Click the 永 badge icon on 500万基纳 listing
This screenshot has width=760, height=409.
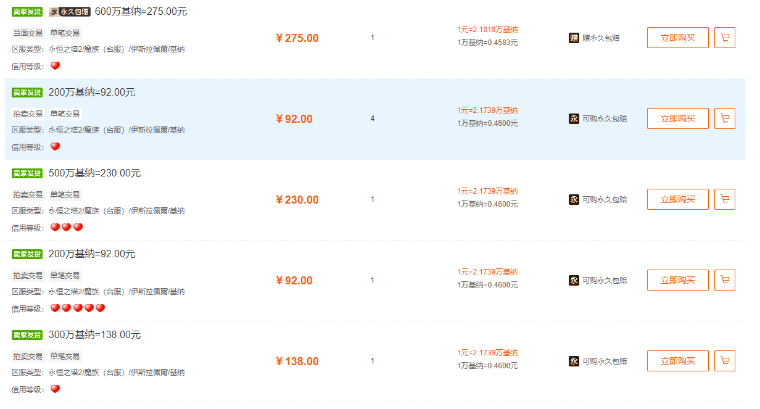click(574, 199)
